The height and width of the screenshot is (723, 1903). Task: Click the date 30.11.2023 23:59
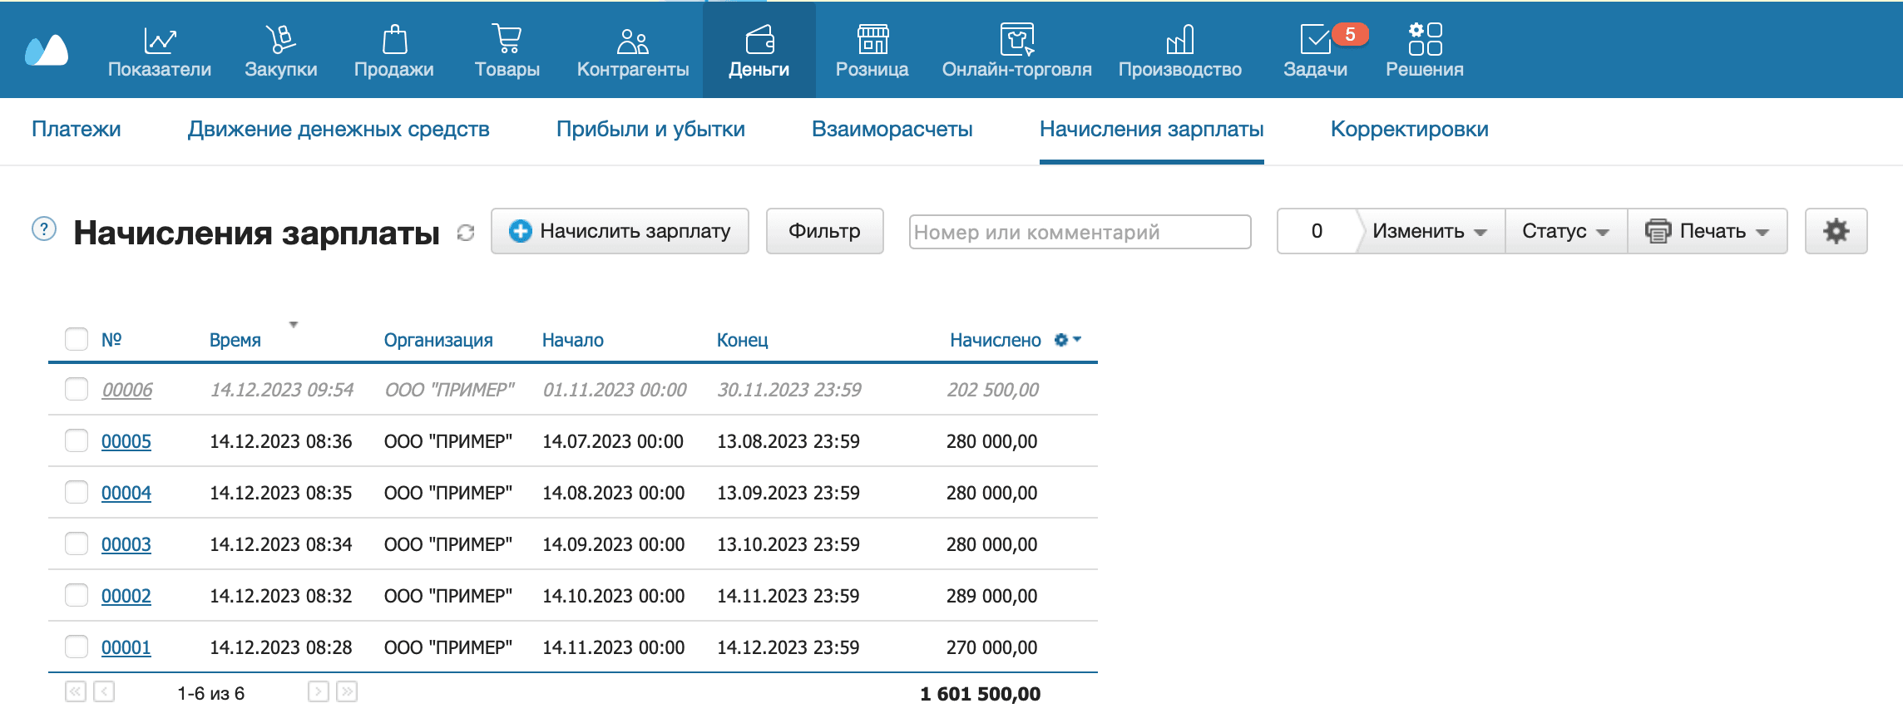(x=789, y=390)
